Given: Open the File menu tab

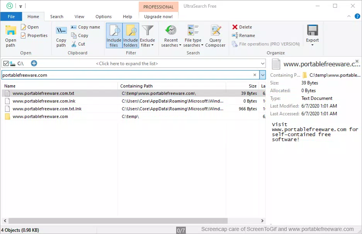Looking at the screenshot, I should tap(11, 17).
